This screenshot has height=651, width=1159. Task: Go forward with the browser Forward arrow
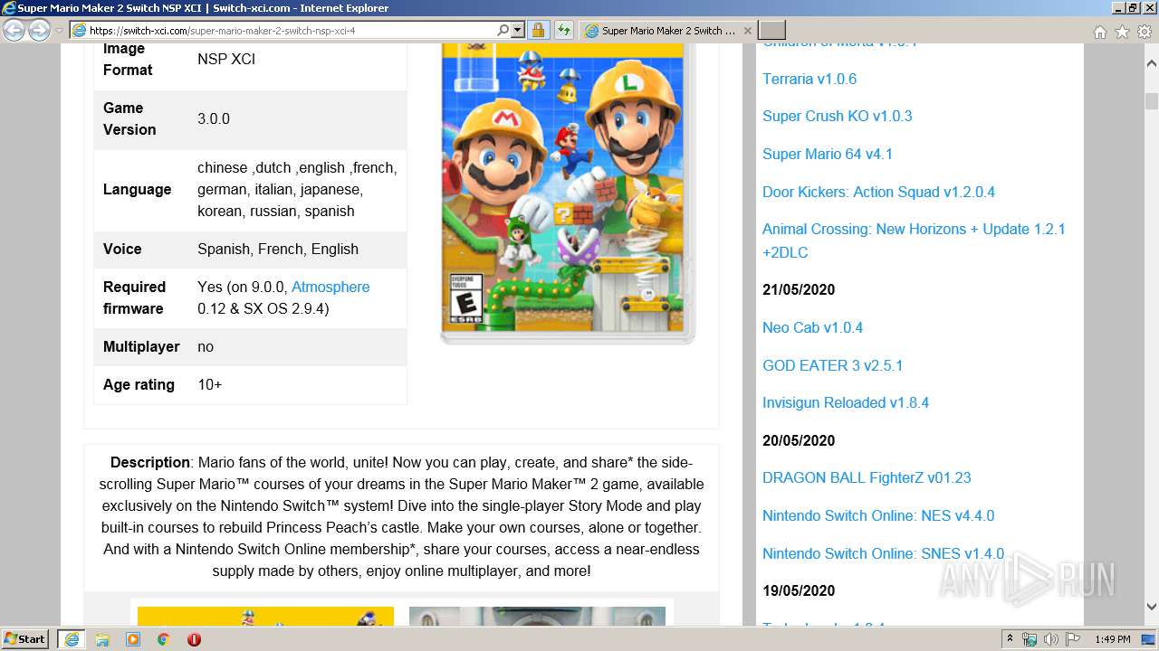(39, 31)
